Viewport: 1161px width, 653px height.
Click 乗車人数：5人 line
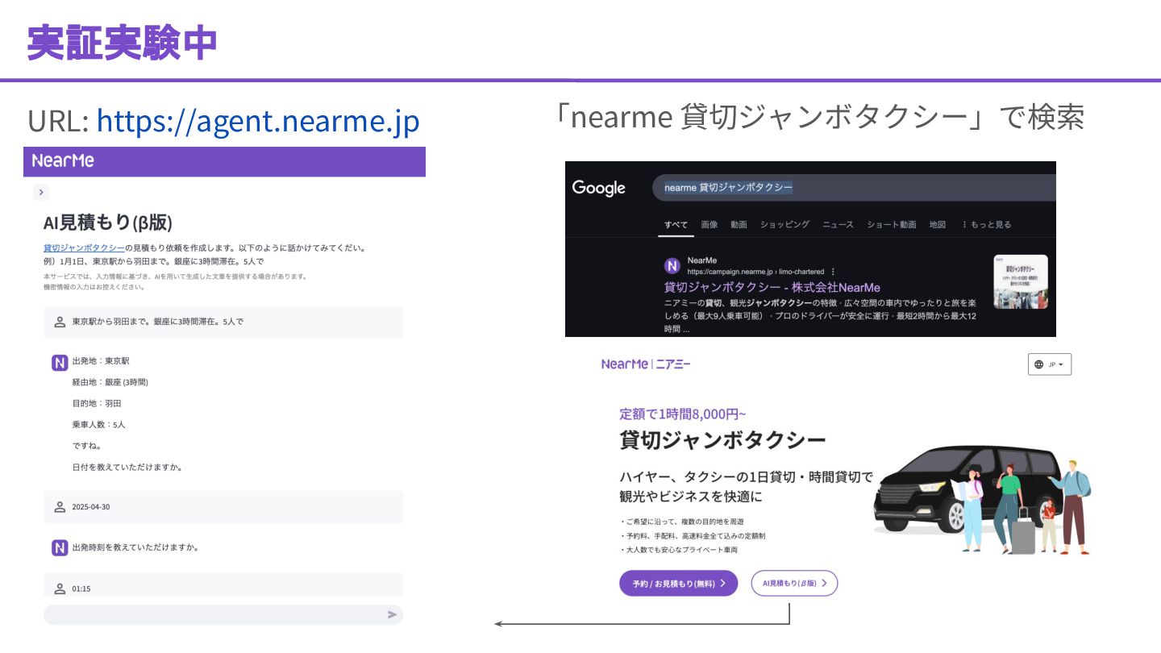tap(98, 424)
